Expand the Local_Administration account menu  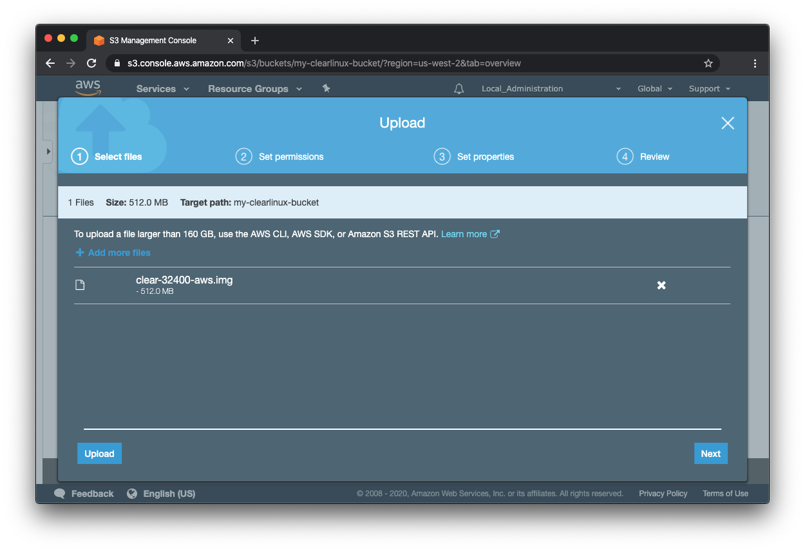coord(551,89)
